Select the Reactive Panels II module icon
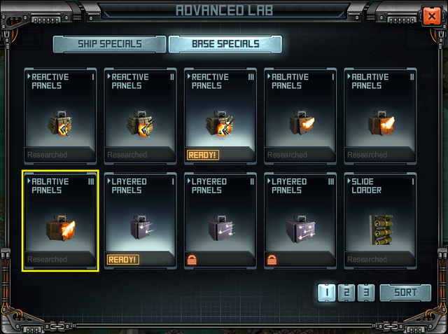Image resolution: width=448 pixels, height=334 pixels. point(140,123)
